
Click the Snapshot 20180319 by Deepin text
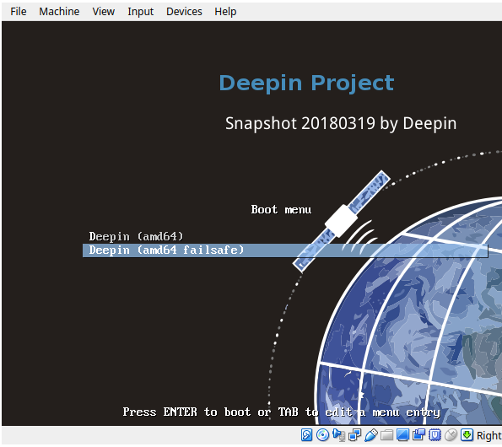[341, 123]
